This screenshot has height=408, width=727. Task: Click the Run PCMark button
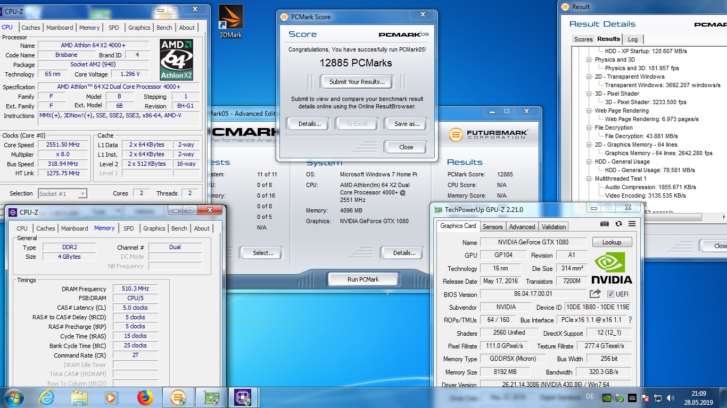363,279
